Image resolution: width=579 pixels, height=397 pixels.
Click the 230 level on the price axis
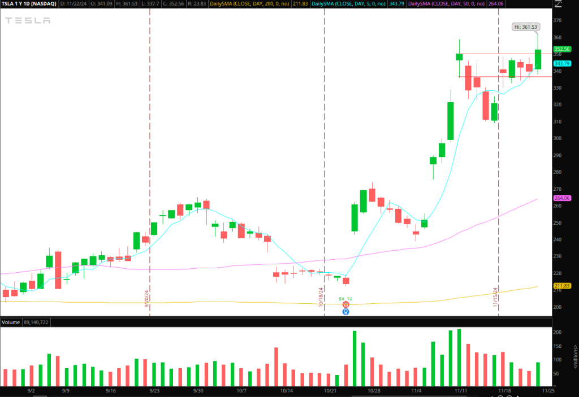[x=557, y=256]
